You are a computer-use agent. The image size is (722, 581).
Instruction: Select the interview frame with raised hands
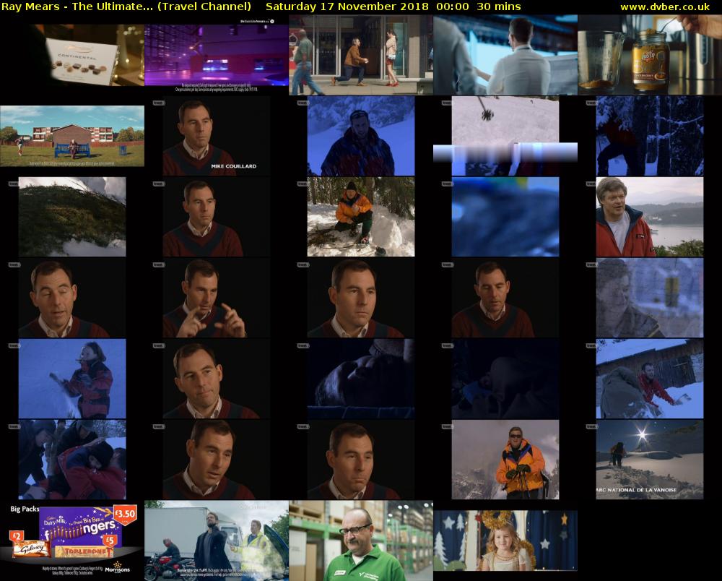pyautogui.click(x=217, y=298)
